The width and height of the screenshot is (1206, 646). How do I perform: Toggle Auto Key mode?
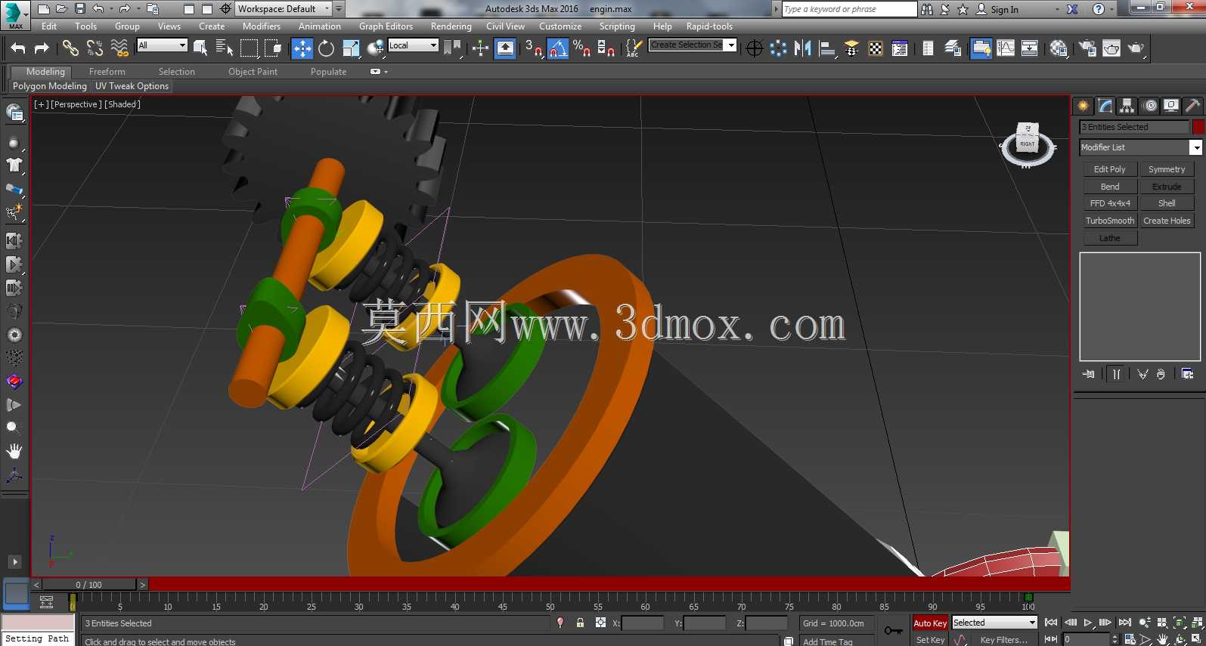click(x=930, y=623)
